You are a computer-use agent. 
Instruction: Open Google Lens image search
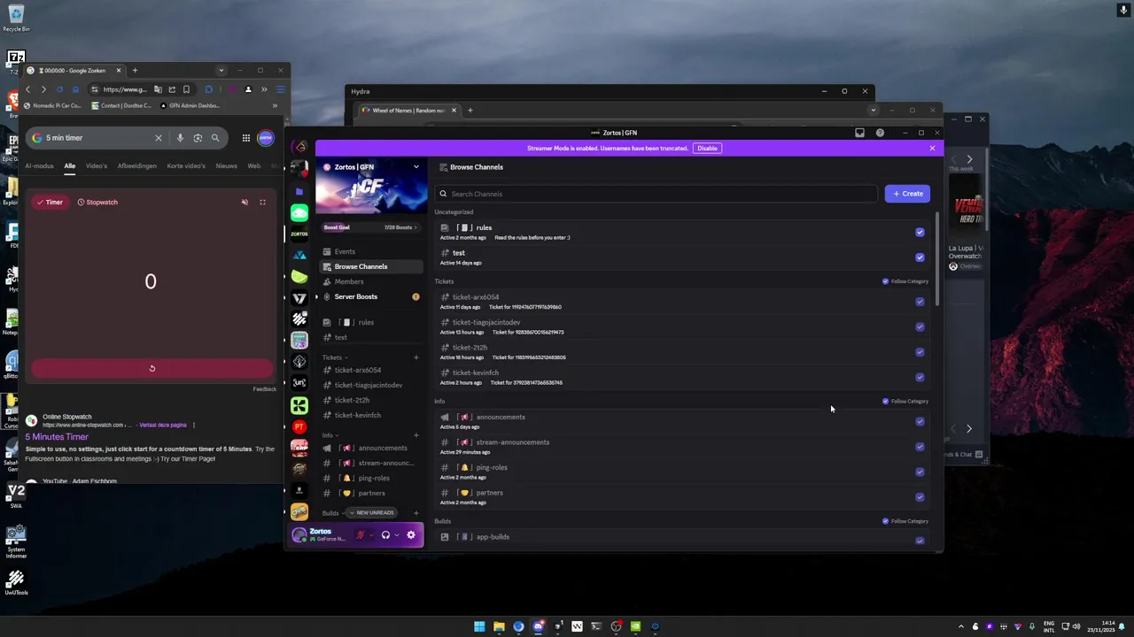198,138
